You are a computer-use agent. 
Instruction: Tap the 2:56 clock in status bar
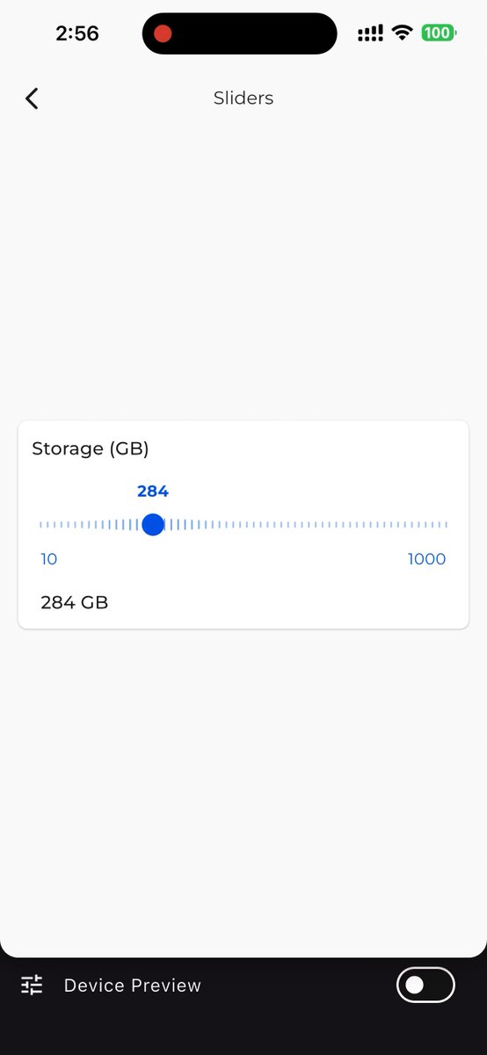[77, 33]
